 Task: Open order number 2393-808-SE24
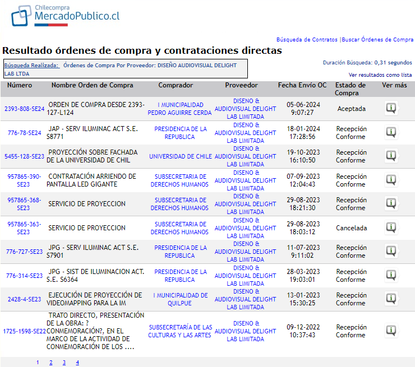pyautogui.click(x=24, y=109)
